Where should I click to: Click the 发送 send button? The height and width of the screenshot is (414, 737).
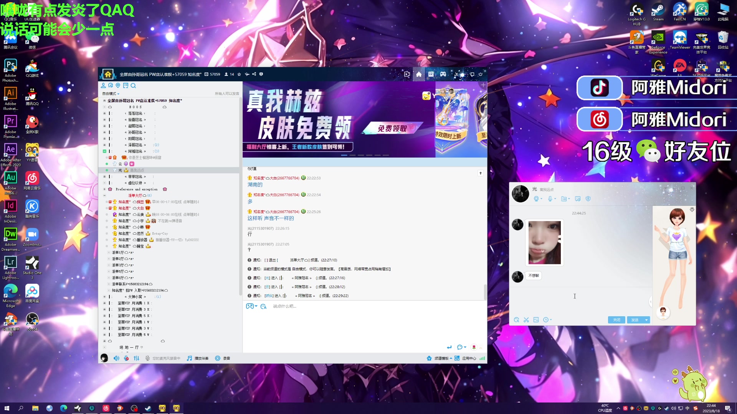click(635, 319)
